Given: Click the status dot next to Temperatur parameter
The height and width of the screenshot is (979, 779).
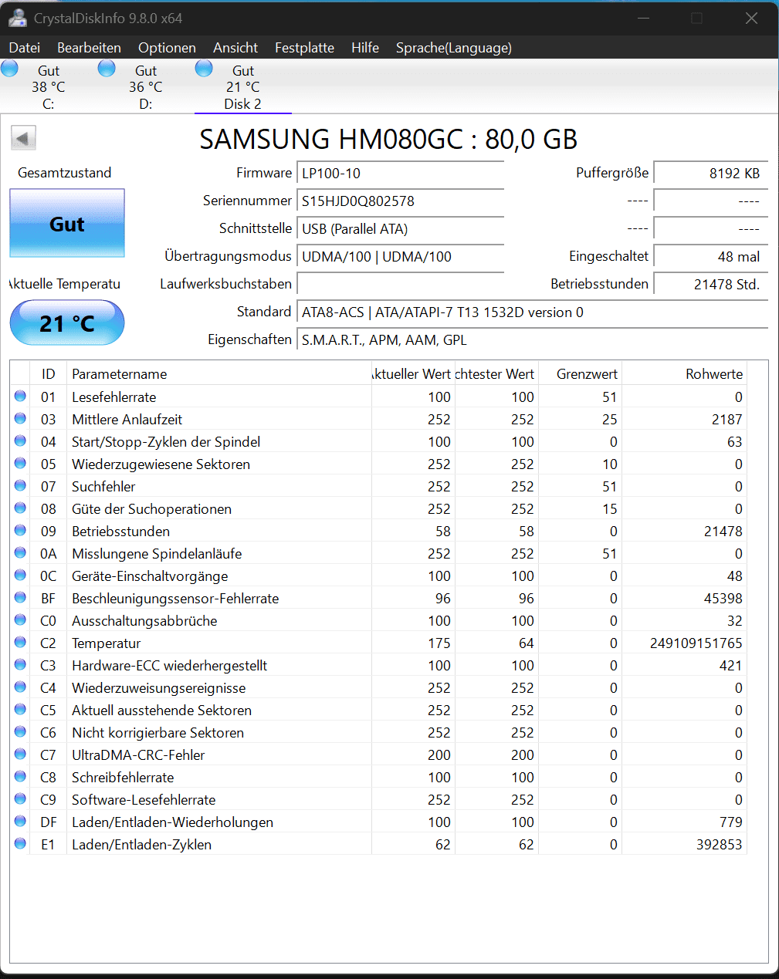Looking at the screenshot, I should 19,642.
